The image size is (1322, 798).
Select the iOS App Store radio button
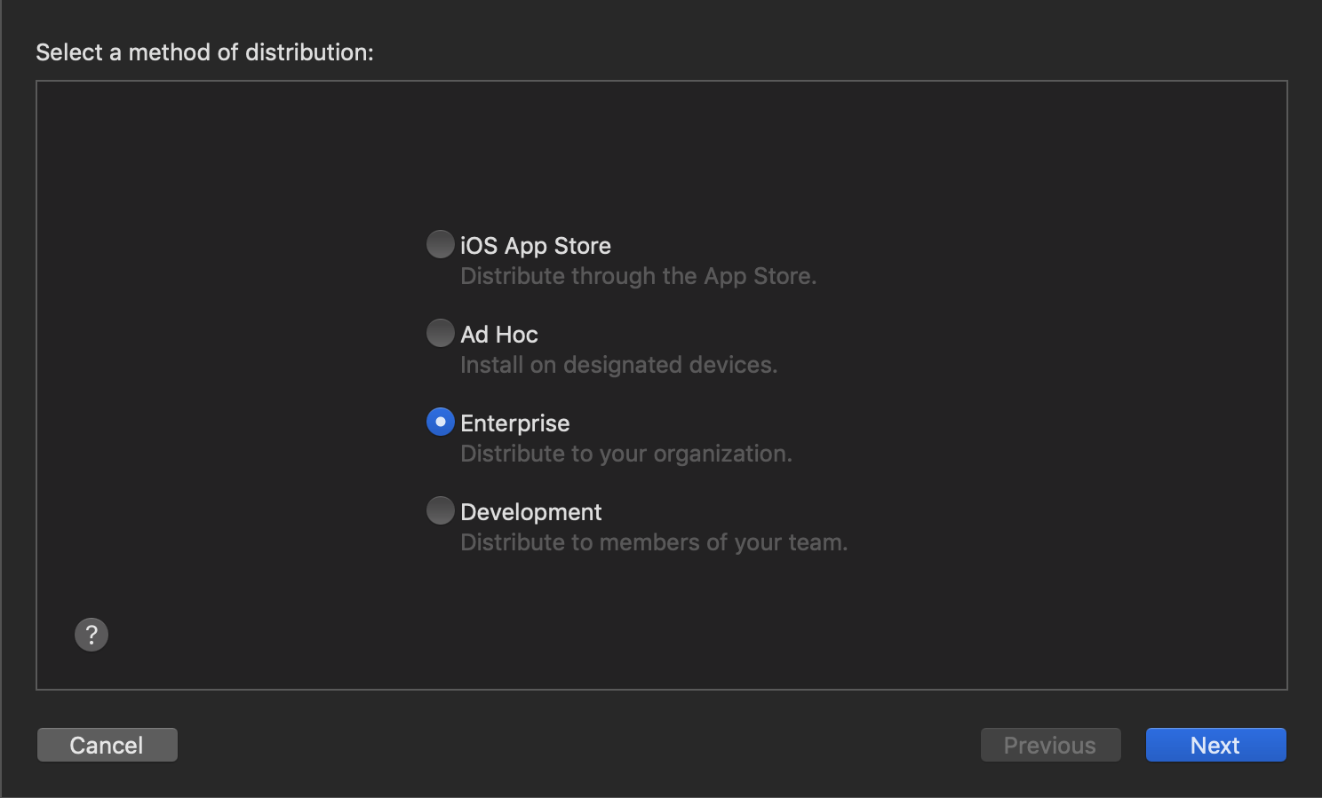[441, 244]
